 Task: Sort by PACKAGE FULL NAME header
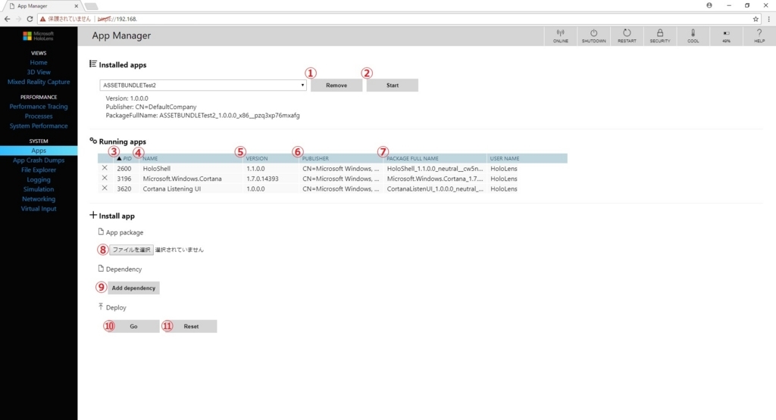click(412, 159)
